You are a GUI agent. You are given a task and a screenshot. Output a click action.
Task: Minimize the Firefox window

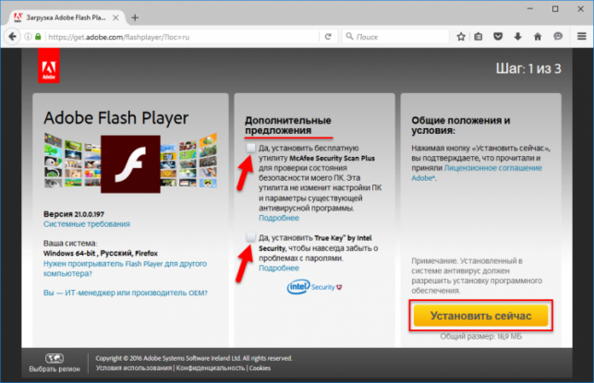530,8
